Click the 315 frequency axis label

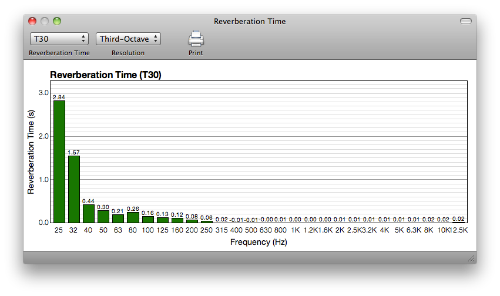pos(222,230)
